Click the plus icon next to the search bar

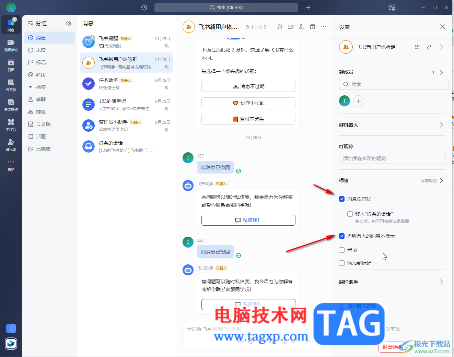coord(308,8)
